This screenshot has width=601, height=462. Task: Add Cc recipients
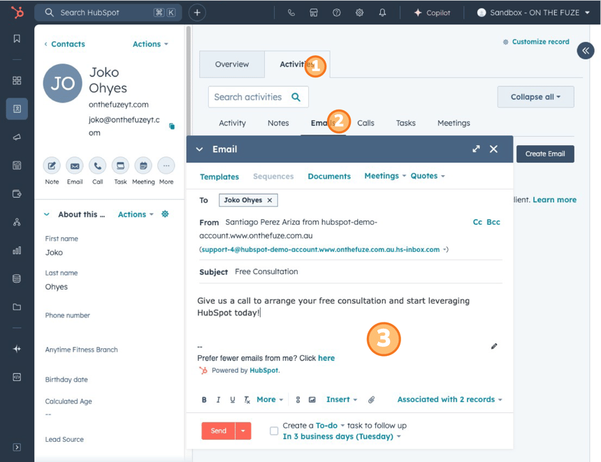pyautogui.click(x=477, y=222)
